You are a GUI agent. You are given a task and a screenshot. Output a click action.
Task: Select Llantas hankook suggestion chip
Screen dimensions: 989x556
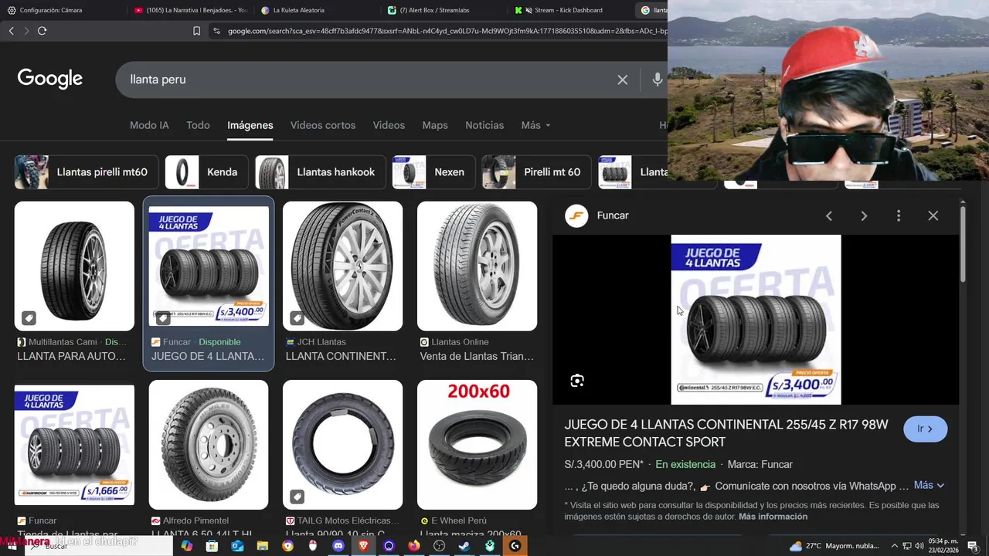point(320,172)
